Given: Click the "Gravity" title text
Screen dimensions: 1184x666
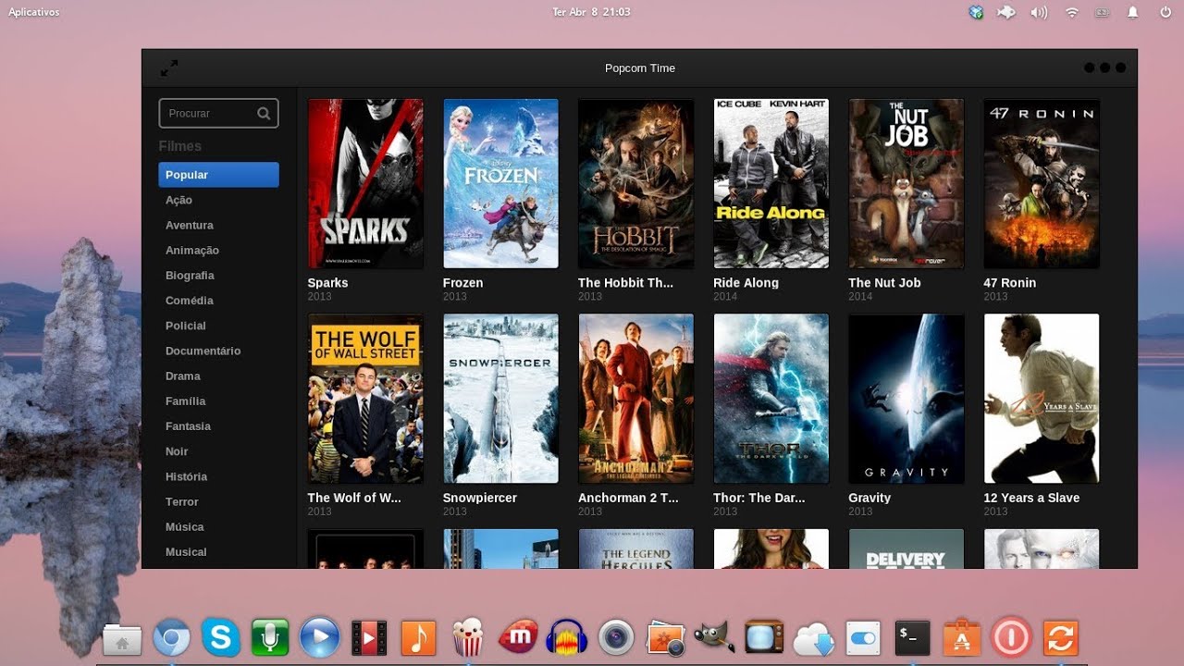Looking at the screenshot, I should click(869, 498).
